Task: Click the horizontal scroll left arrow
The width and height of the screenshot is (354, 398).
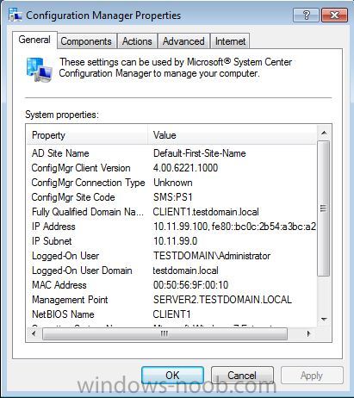Action: (34, 333)
